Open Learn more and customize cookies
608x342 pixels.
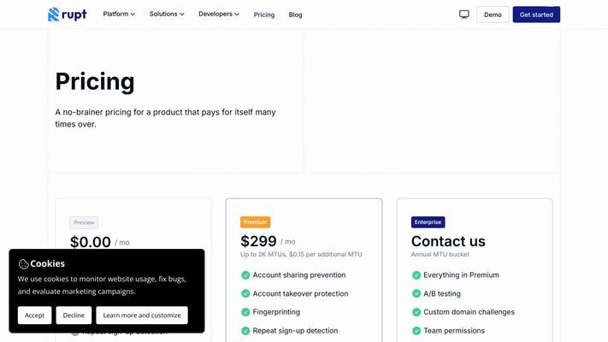142,315
